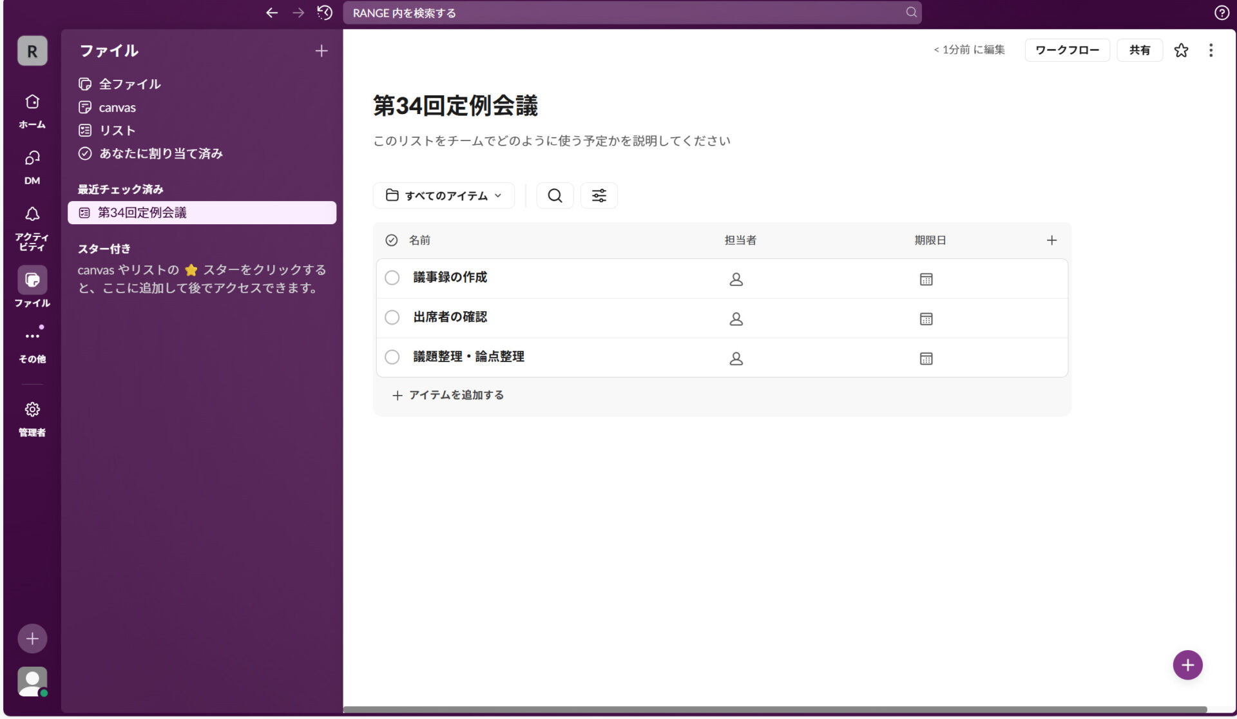Open the アクティビティ icon in the left rail
The height and width of the screenshot is (719, 1237).
point(32,215)
